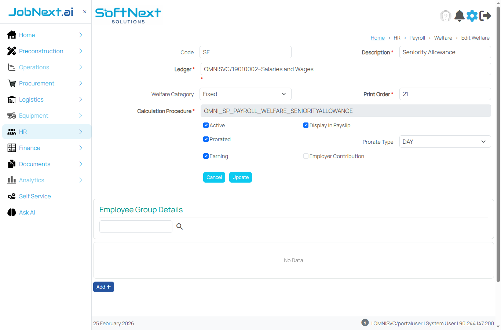Open the Prorate Type dropdown
Image resolution: width=501 pixels, height=330 pixels.
[445, 142]
